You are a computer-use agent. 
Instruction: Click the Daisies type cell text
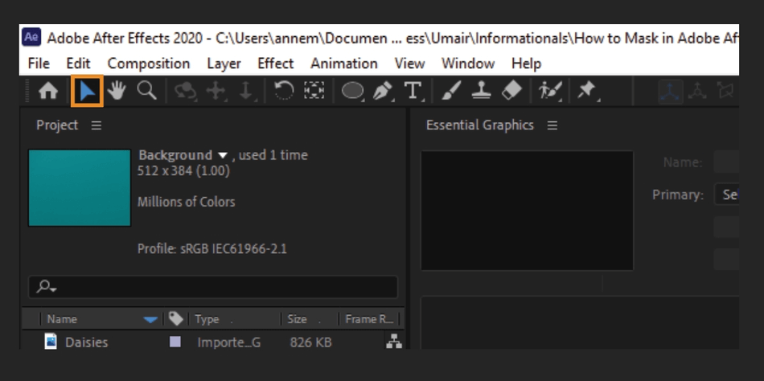point(229,342)
